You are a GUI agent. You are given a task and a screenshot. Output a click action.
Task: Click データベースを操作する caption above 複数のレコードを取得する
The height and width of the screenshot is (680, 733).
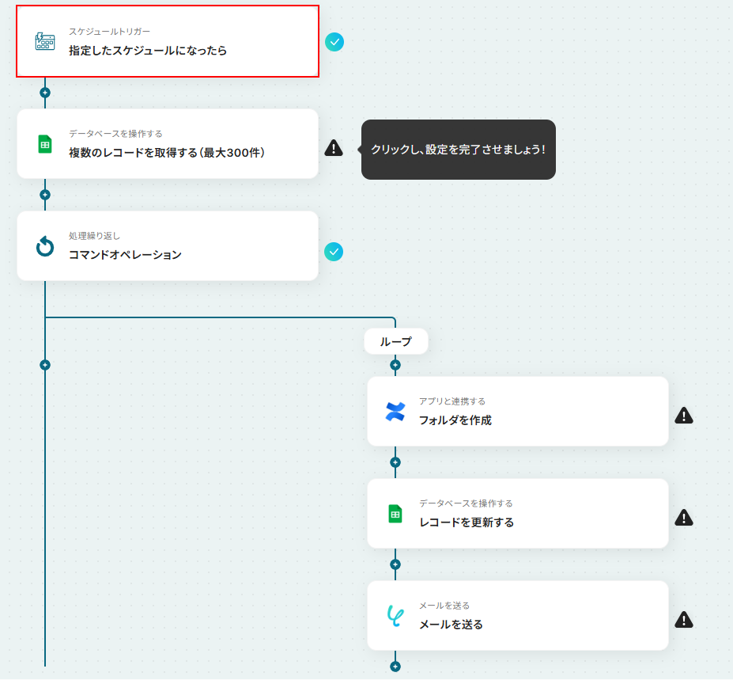click(x=115, y=134)
